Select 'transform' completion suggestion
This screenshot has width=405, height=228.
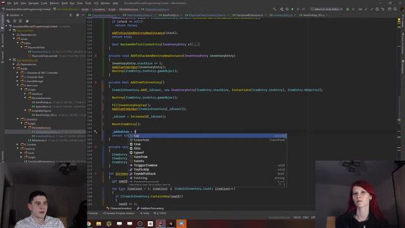point(208,140)
